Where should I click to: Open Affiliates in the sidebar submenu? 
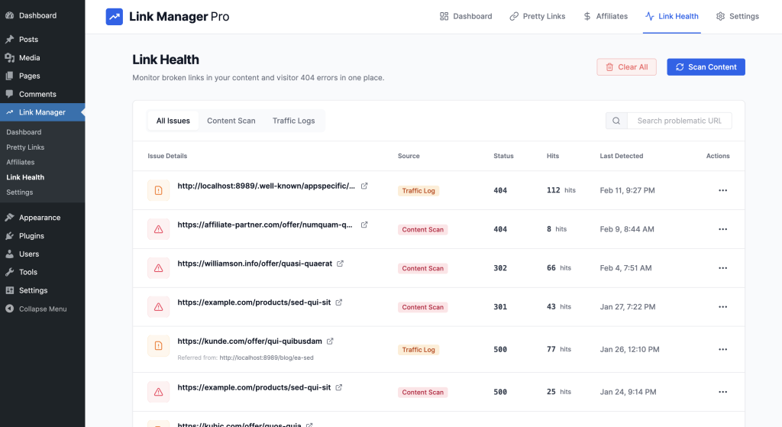point(21,162)
